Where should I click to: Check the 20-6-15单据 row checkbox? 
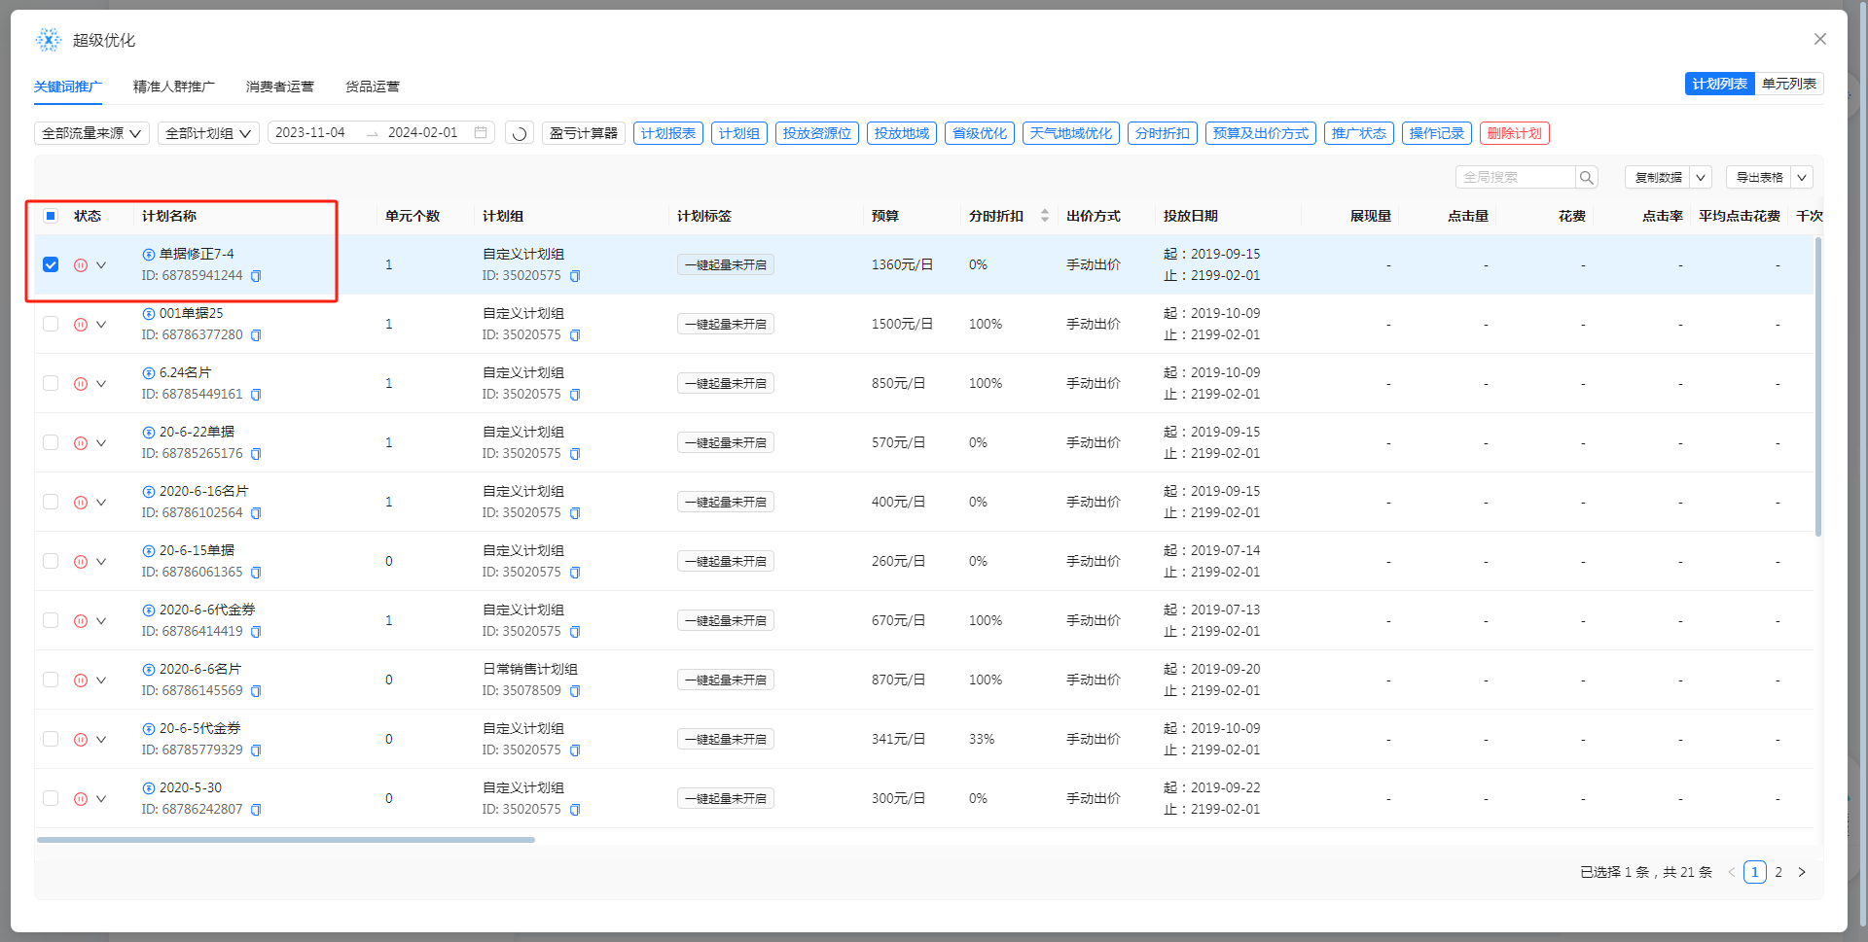click(x=51, y=561)
